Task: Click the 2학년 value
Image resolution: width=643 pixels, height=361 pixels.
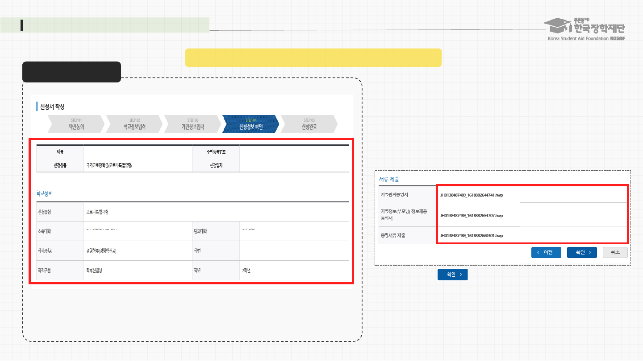Action: pyautogui.click(x=246, y=271)
